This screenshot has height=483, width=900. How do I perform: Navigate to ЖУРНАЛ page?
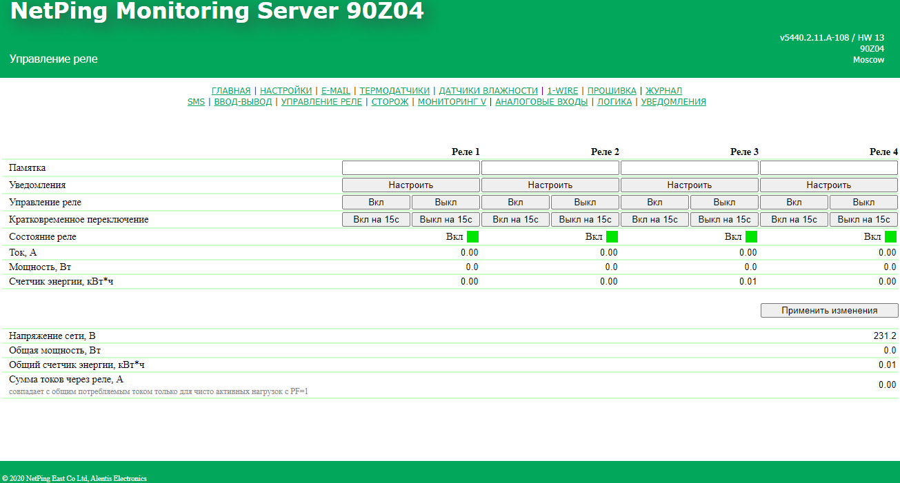click(x=663, y=91)
